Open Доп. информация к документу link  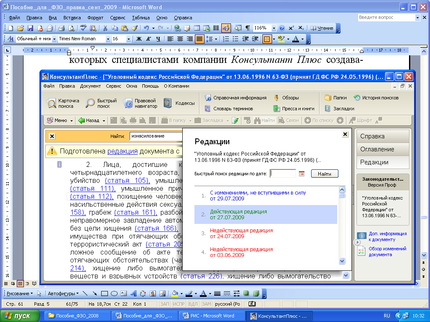click(388, 236)
